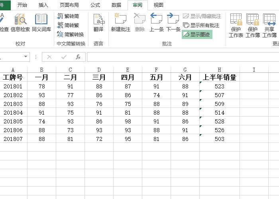Open the 视图 tab
279x199 pixels.
point(158,5)
